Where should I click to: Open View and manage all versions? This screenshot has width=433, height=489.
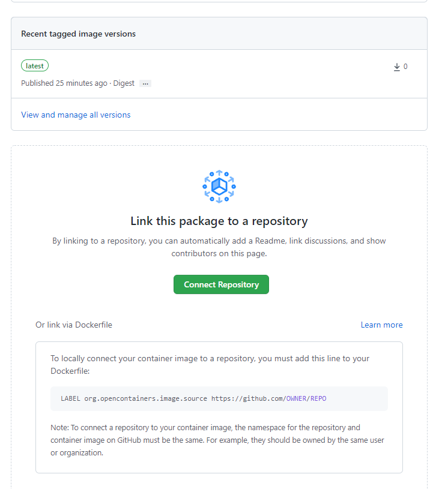[x=76, y=115]
